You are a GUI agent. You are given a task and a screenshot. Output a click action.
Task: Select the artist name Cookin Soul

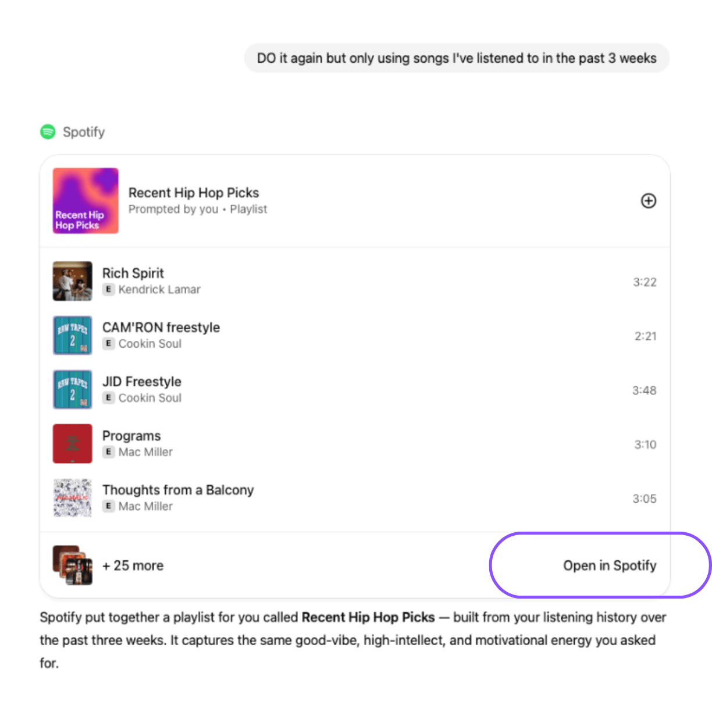[149, 343]
